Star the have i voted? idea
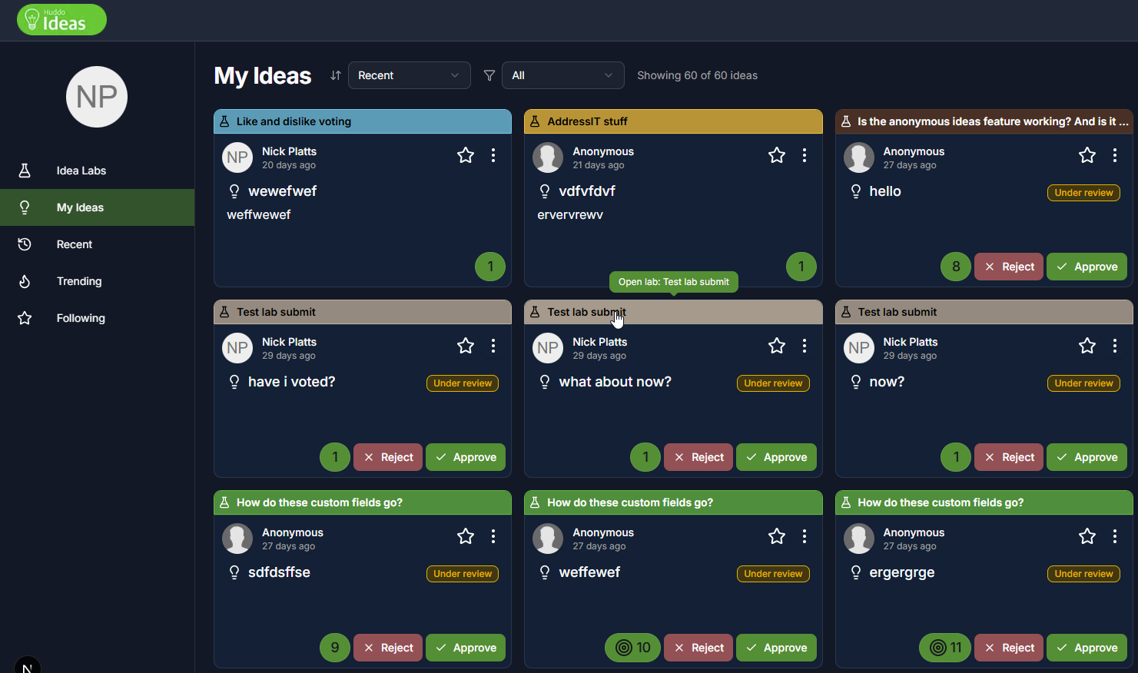 466,346
